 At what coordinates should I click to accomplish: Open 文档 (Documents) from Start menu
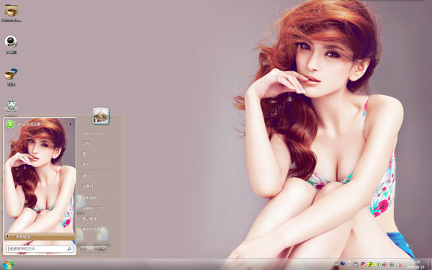pyautogui.click(x=86, y=143)
